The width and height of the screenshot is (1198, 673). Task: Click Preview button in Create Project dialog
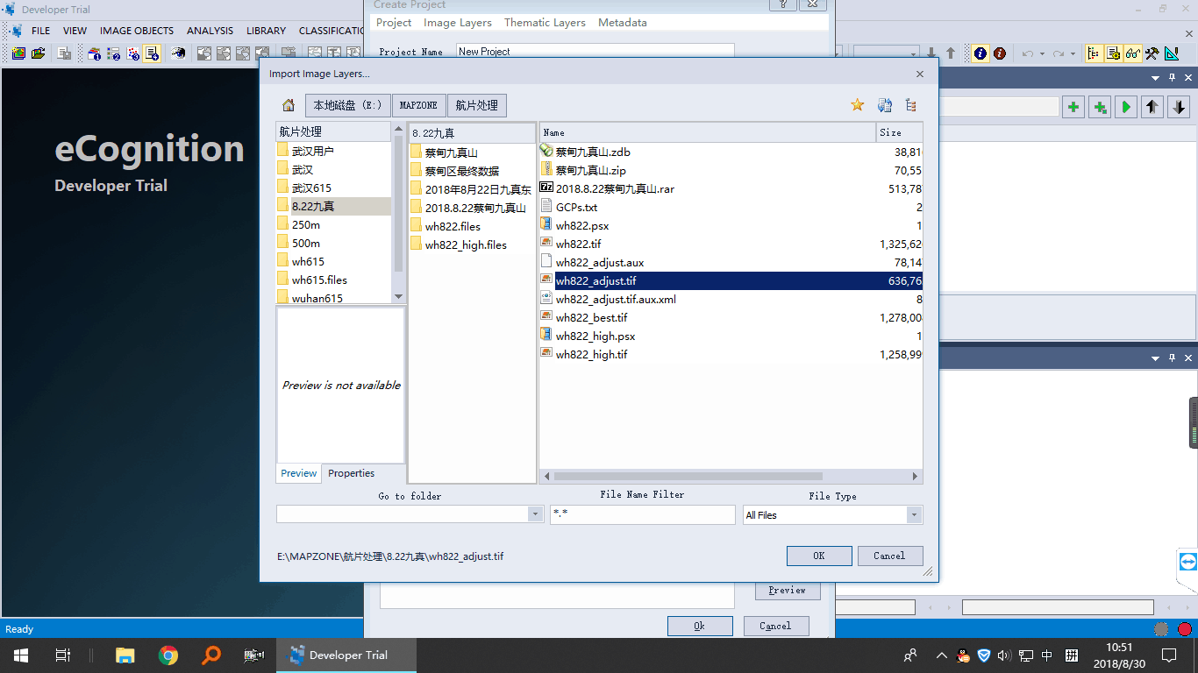coord(788,591)
